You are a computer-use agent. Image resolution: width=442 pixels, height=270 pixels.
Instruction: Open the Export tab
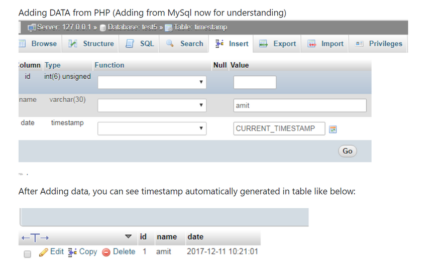tap(278, 44)
